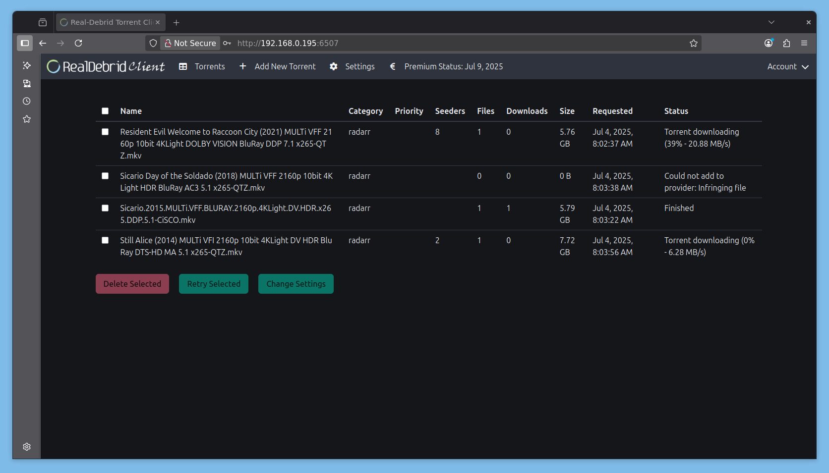
Task: Sort by the Status column header
Action: tap(676, 111)
